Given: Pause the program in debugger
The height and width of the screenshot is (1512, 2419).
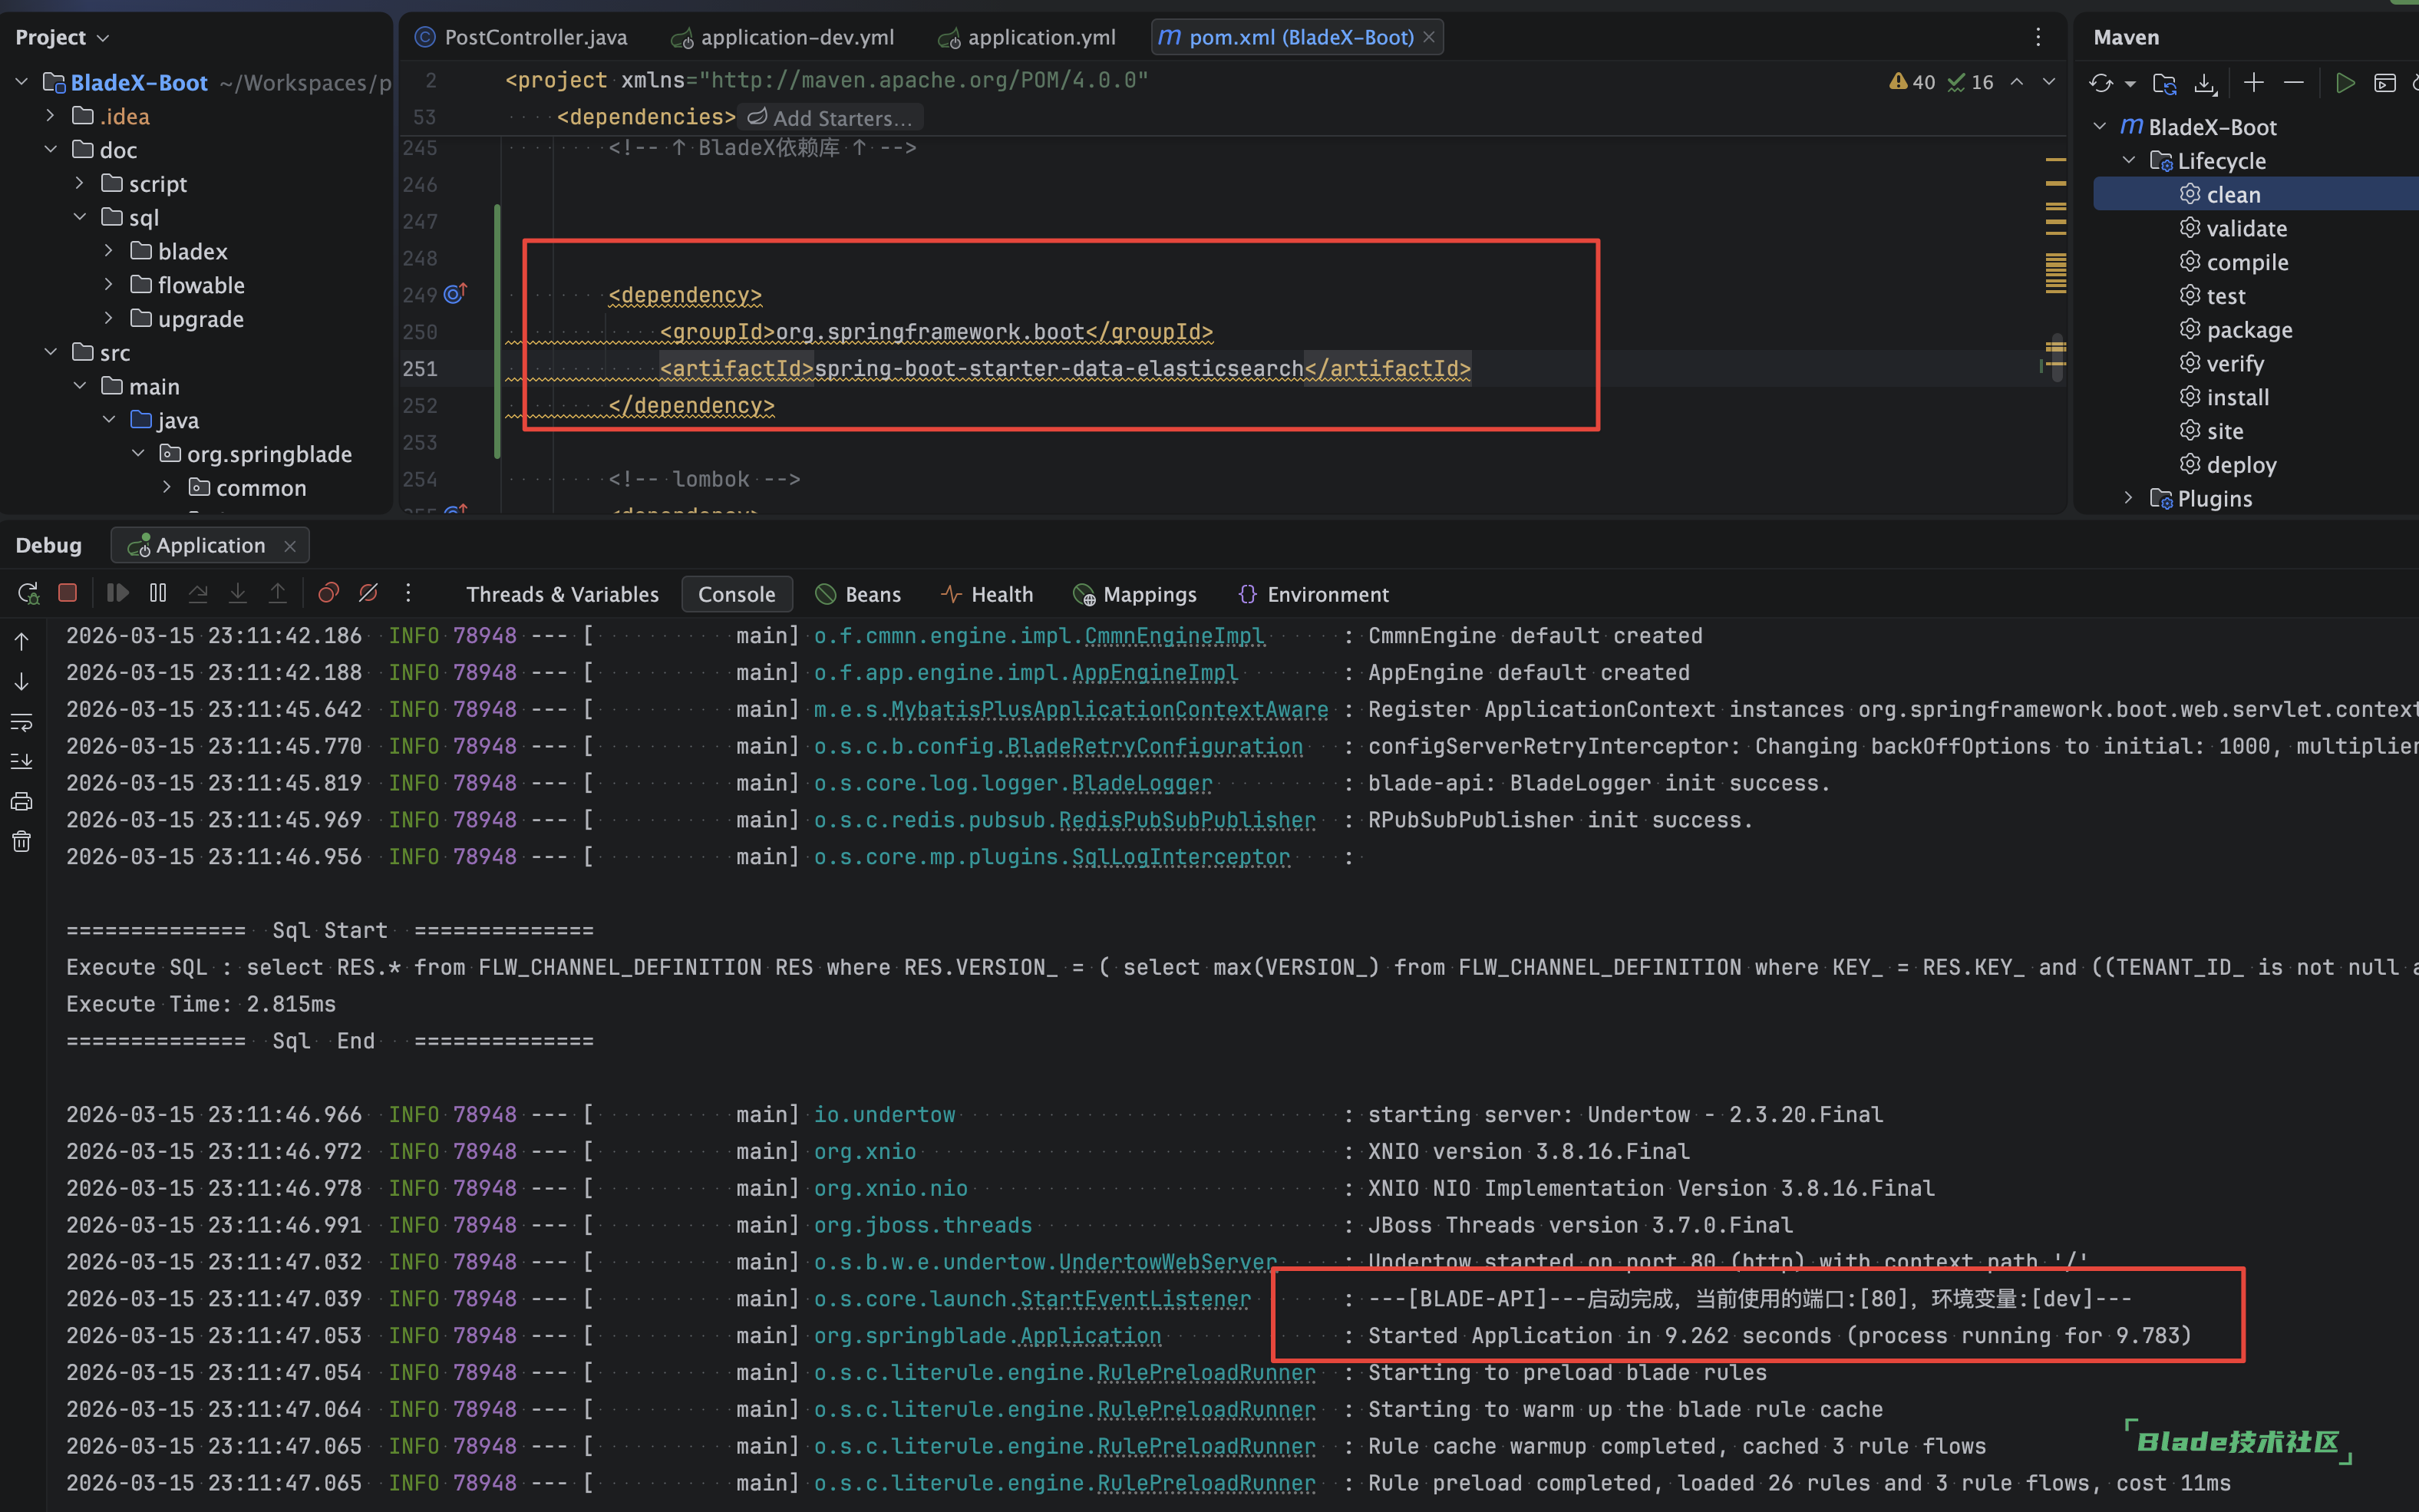Looking at the screenshot, I should (x=158, y=593).
